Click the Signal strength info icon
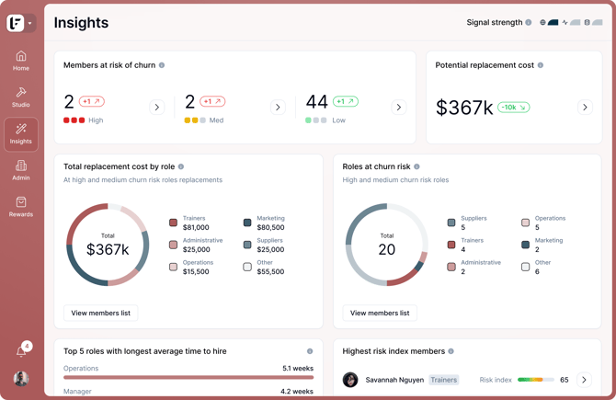 click(529, 22)
